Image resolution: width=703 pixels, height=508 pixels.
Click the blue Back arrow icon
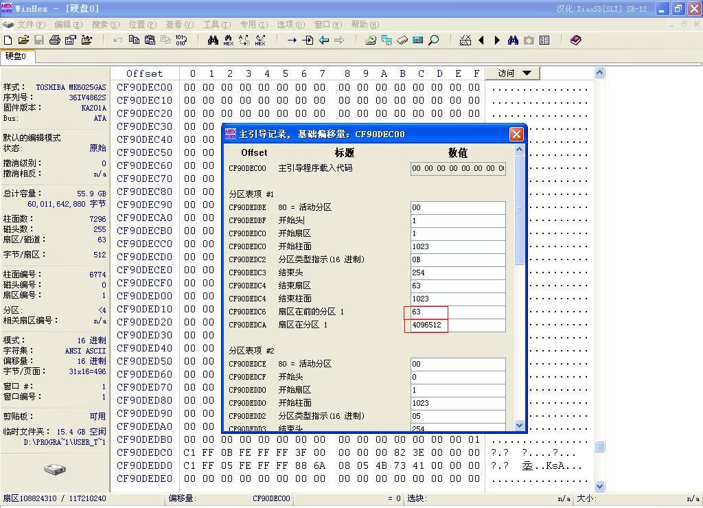[x=323, y=41]
